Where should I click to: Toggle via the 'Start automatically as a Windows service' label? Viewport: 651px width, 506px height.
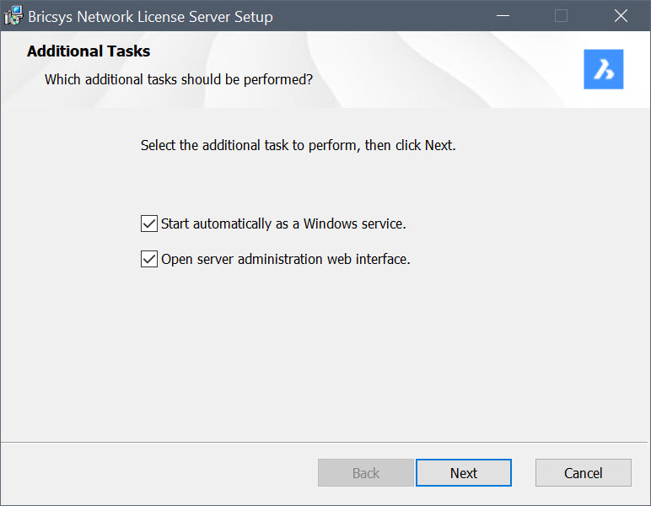tap(283, 223)
